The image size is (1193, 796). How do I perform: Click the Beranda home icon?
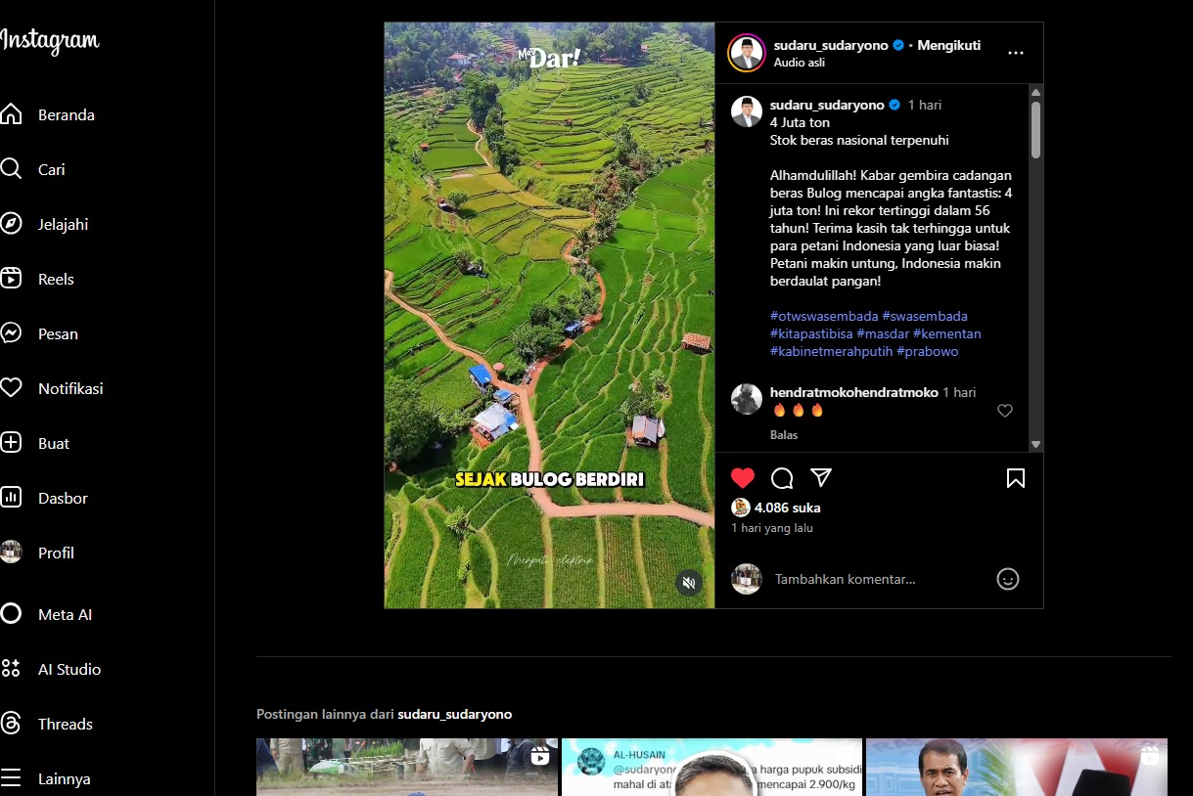point(11,114)
